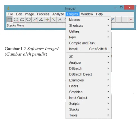Image resolution: width=138 pixels, height=121 pixels.
Task: Expand the Utilities submenu
Action: [89, 31]
